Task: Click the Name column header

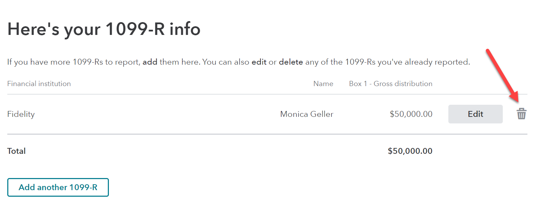Action: coord(323,84)
